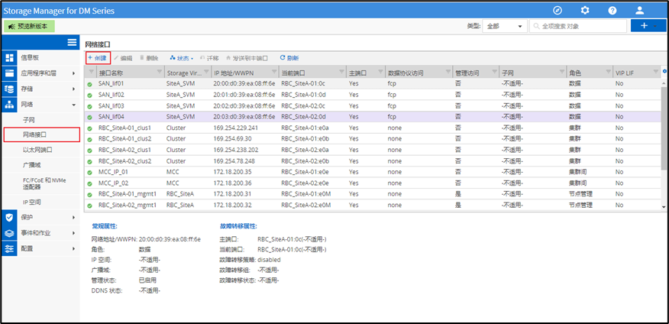Image resolution: width=669 pixels, height=324 pixels.
Task: Select 以太网端口 in the sidebar
Action: click(x=38, y=151)
